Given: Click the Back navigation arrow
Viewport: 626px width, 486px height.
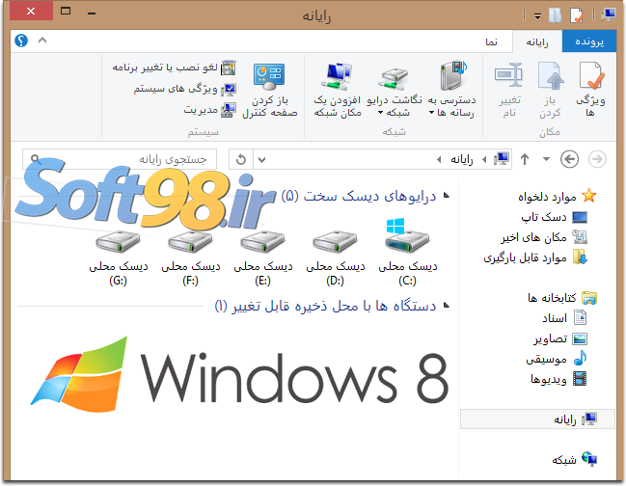Looking at the screenshot, I should [x=569, y=159].
